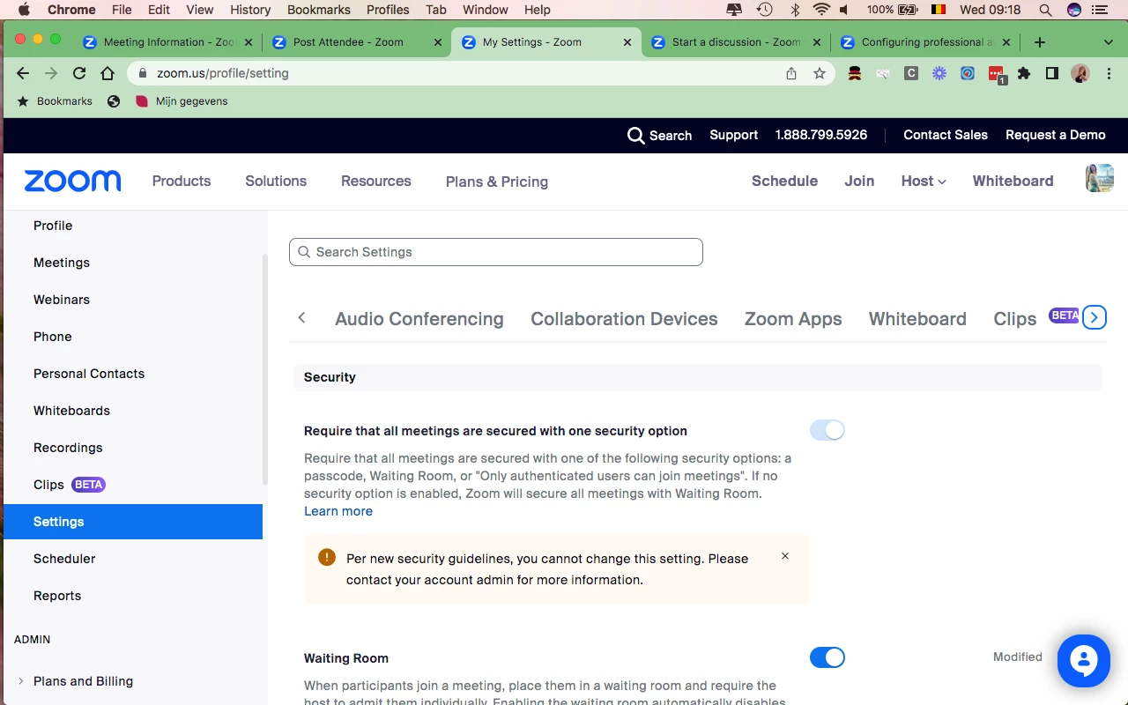This screenshot has width=1128, height=705.
Task: Click the Chrome address bar URL
Action: tap(223, 73)
